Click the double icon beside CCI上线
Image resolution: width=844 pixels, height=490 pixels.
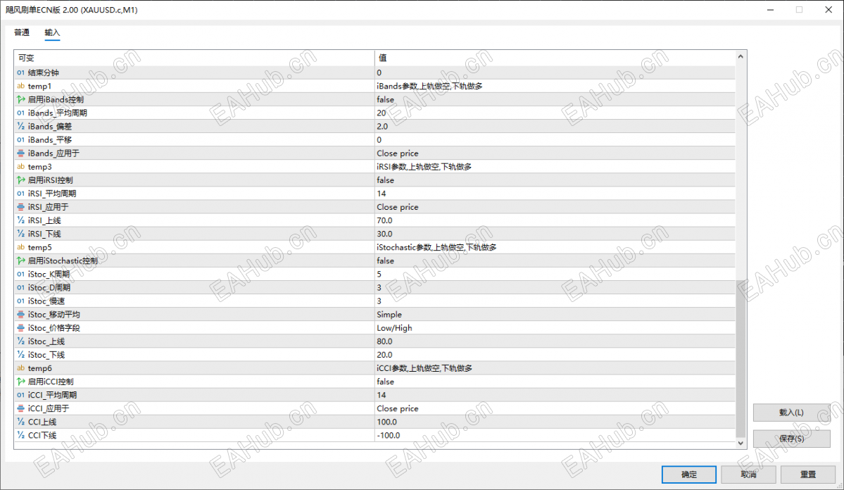[x=20, y=422]
